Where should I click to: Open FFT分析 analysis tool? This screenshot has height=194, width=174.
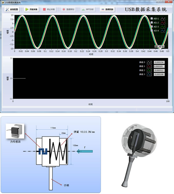(88, 9)
